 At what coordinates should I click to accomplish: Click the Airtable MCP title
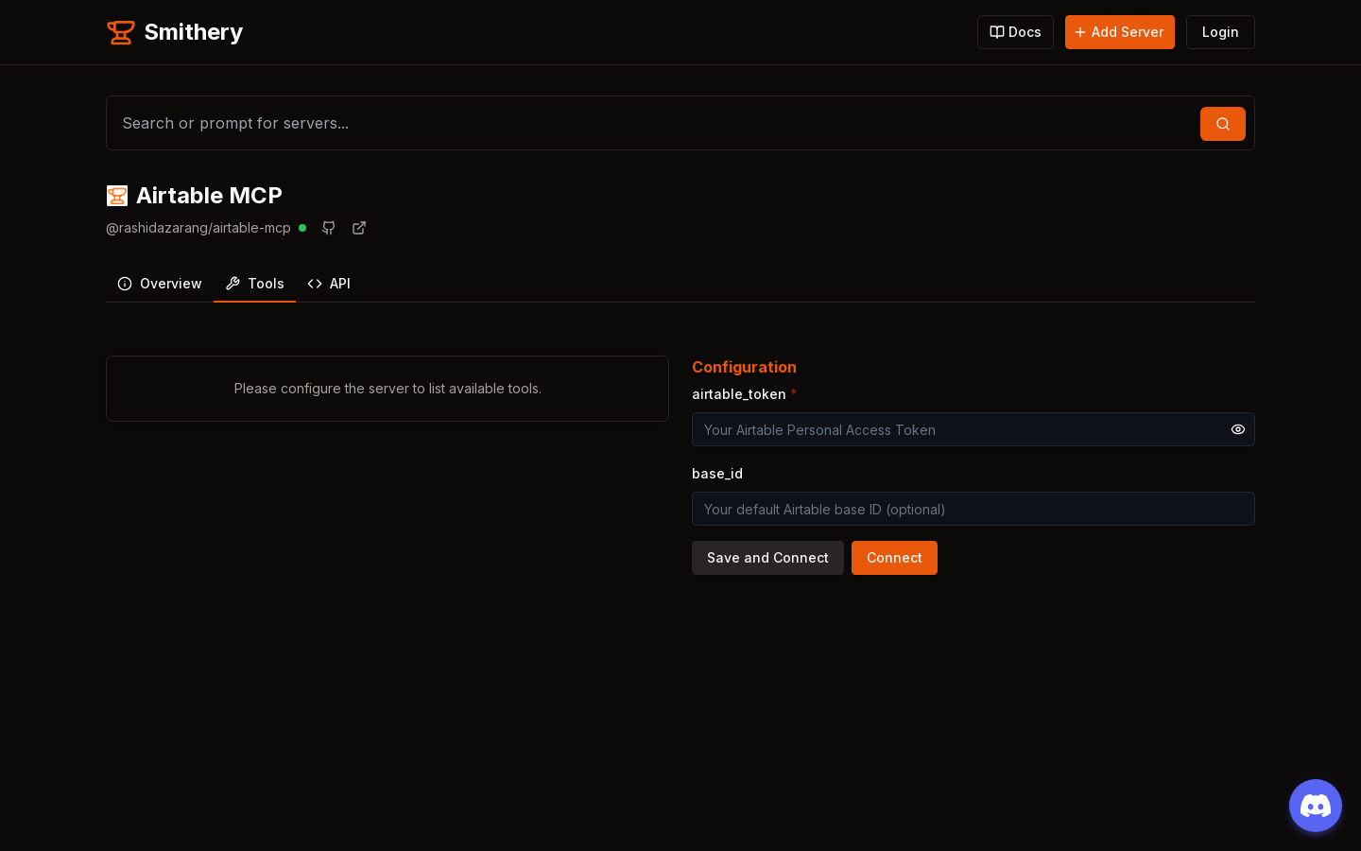coord(209,196)
